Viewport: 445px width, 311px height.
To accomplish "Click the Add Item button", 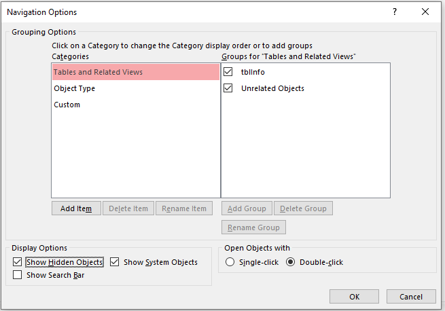I will [76, 208].
